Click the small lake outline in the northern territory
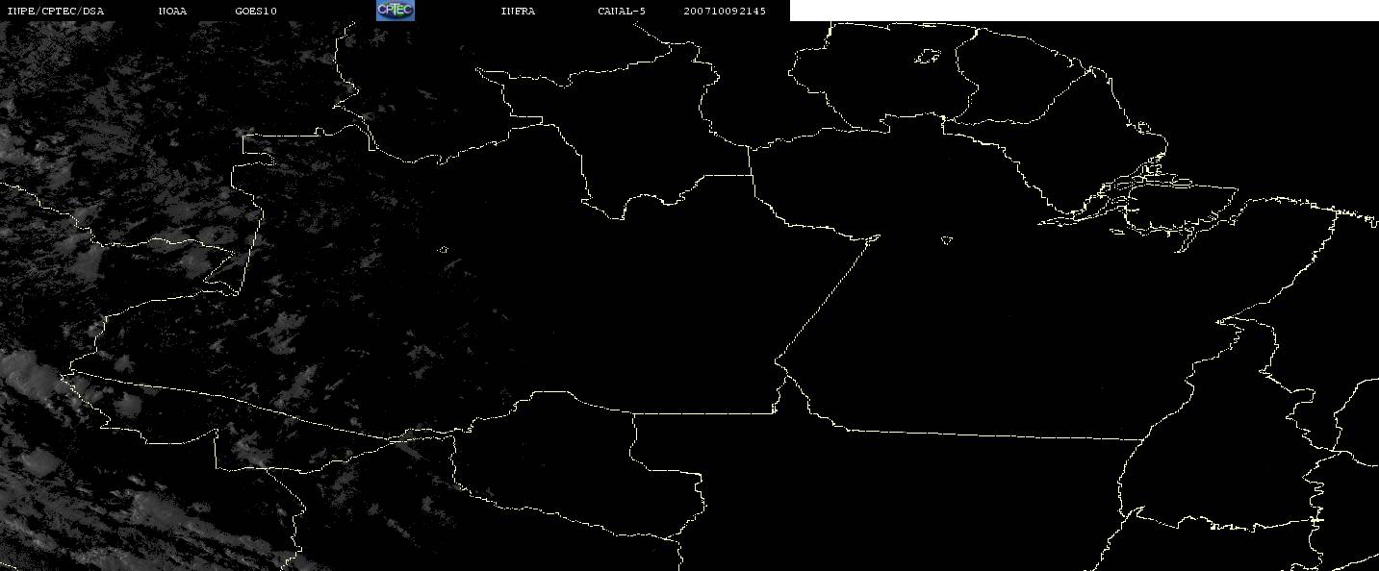The width and height of the screenshot is (1379, 571). pyautogui.click(x=927, y=58)
